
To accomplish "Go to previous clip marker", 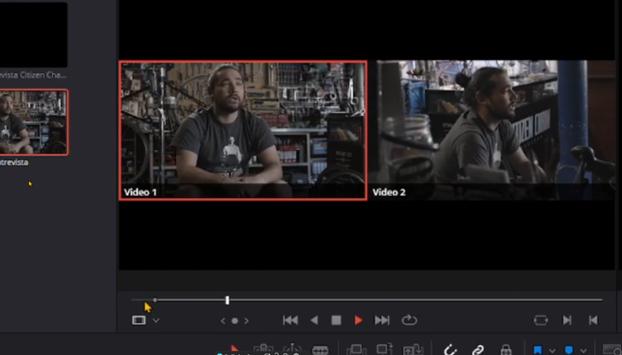I will click(x=592, y=320).
